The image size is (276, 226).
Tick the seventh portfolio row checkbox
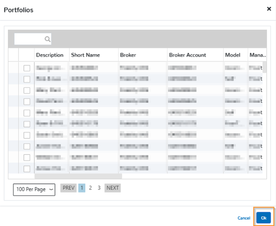coord(27,135)
